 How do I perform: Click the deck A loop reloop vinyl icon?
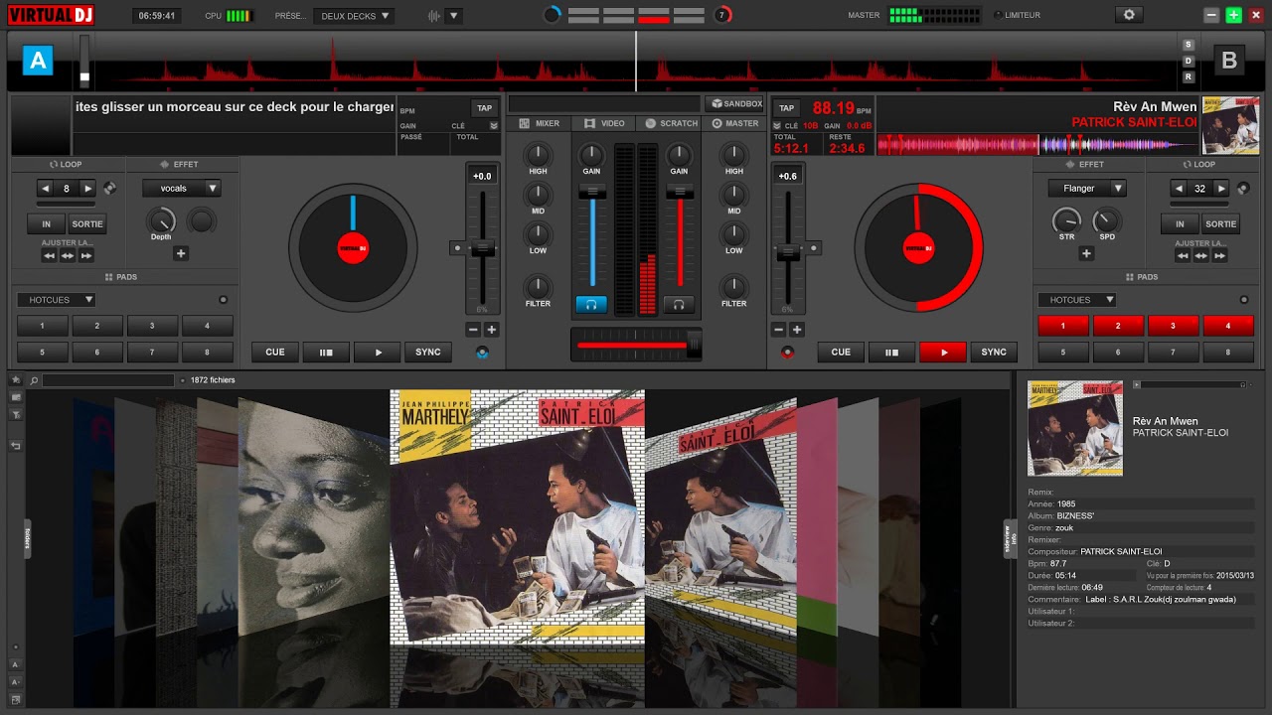[109, 188]
